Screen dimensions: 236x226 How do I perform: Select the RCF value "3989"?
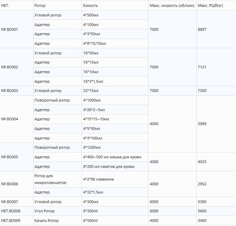(202, 124)
